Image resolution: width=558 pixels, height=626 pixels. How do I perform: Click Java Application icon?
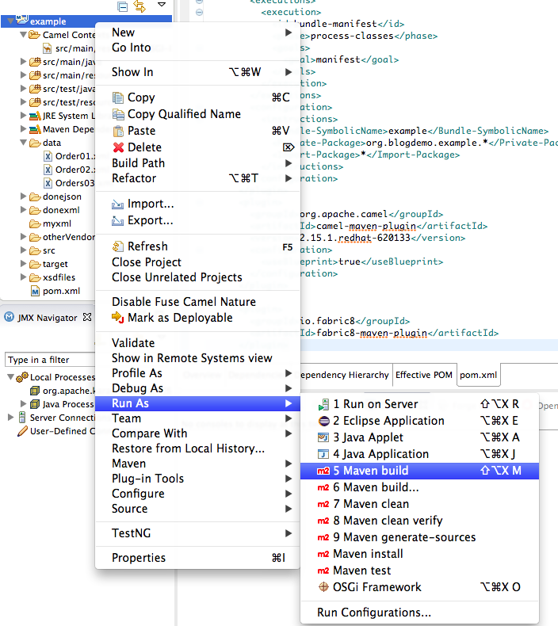click(323, 454)
